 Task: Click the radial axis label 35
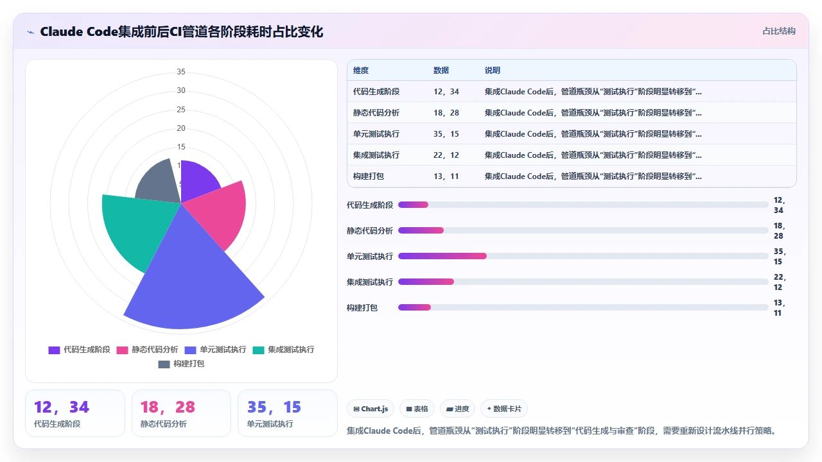(181, 72)
